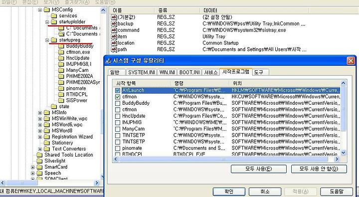Click the 도움말 button

[x=337, y=192]
